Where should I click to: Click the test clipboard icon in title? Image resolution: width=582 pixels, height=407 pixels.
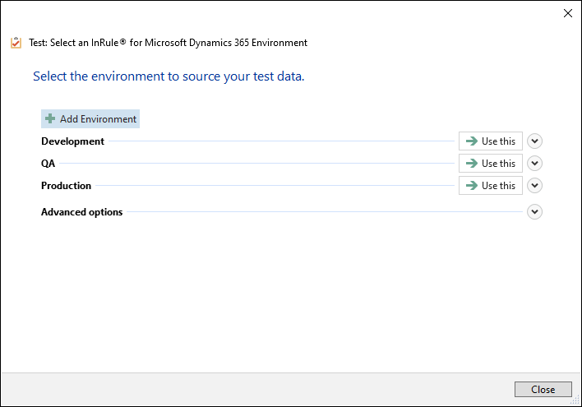pos(16,43)
